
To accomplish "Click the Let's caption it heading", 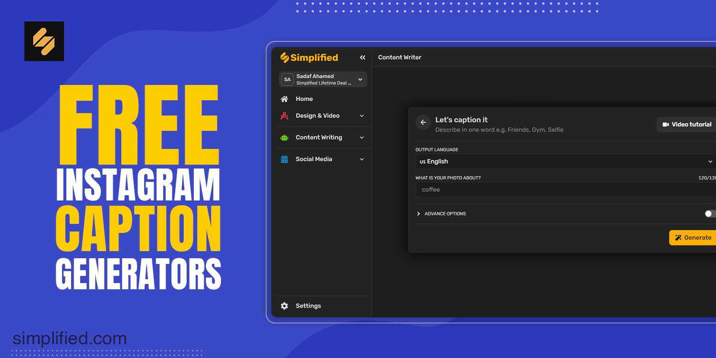I will coord(461,120).
